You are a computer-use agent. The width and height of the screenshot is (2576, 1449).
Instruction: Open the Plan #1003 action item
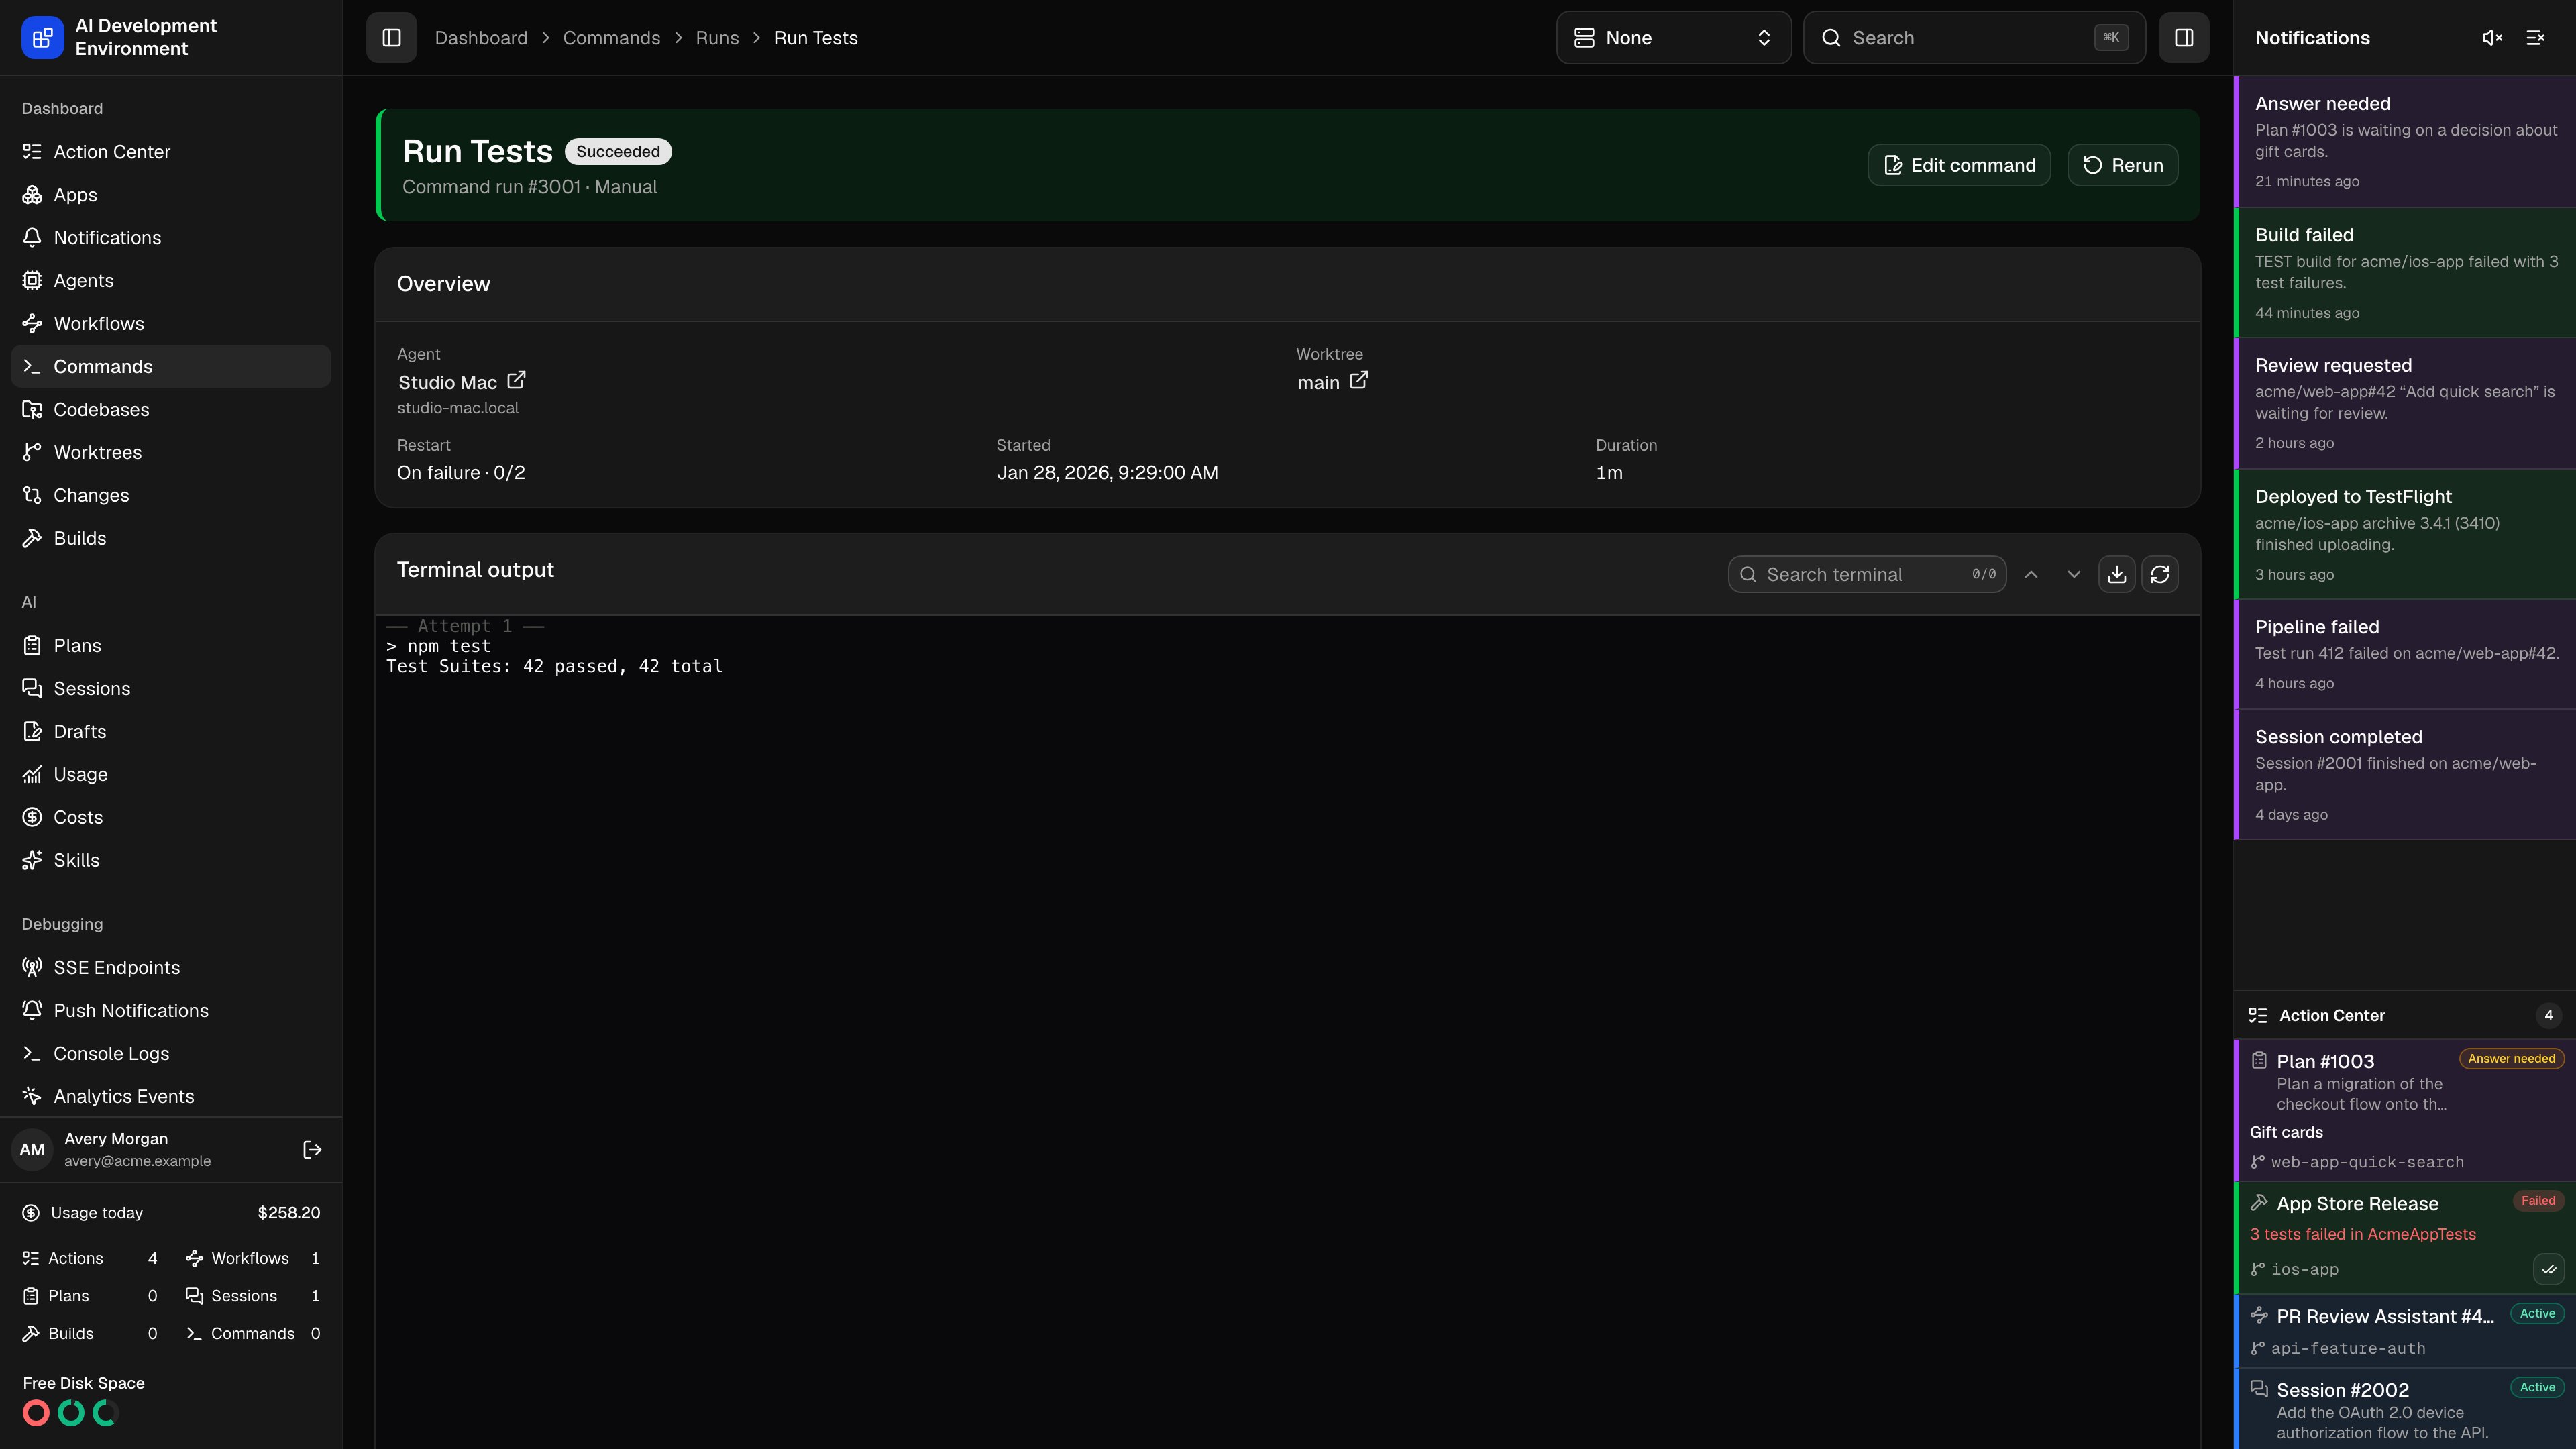pyautogui.click(x=2405, y=1110)
